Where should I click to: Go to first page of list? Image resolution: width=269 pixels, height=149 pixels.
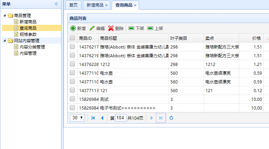click(93, 118)
